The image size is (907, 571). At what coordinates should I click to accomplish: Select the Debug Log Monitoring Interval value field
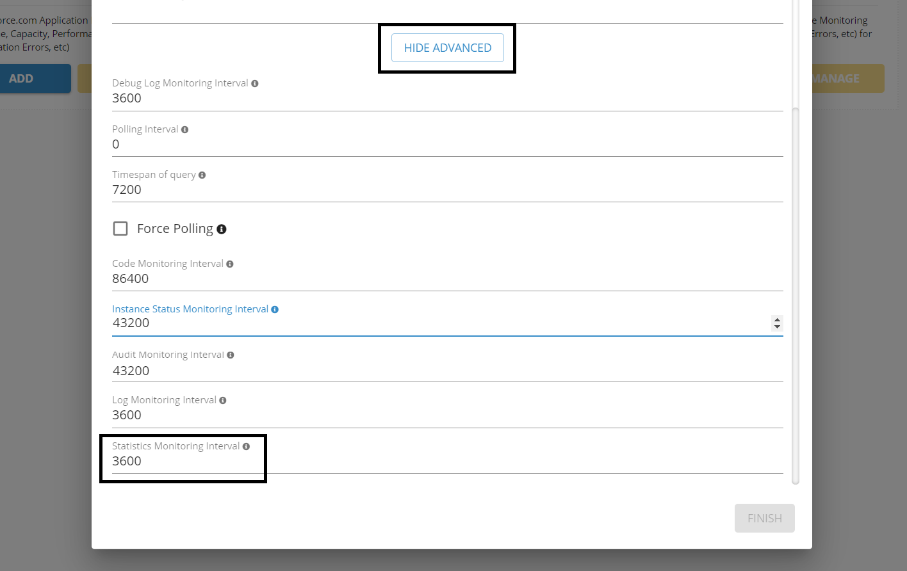click(320, 98)
